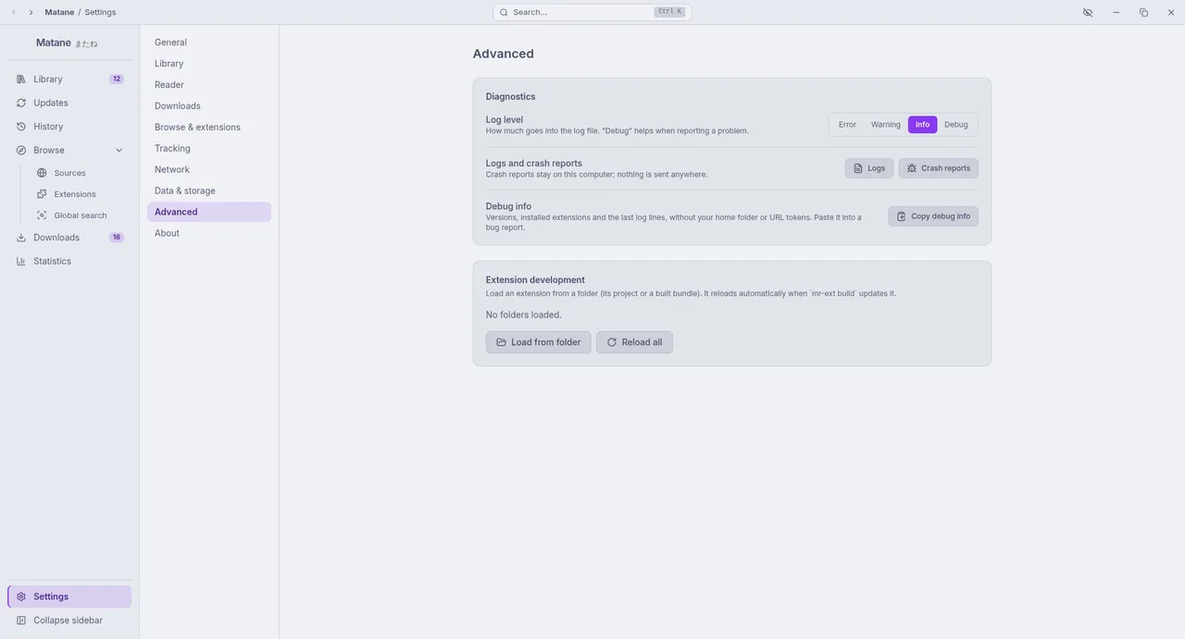Click the 'No folders loaded.' text
1185x639 pixels.
coord(524,315)
